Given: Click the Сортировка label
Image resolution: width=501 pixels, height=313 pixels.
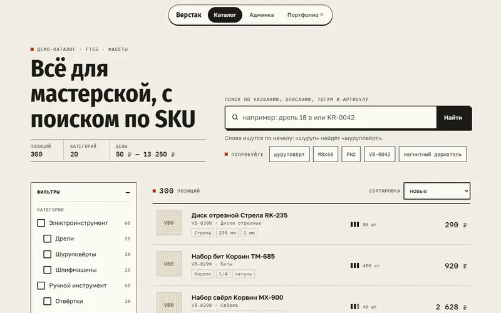Looking at the screenshot, I should 385,191.
